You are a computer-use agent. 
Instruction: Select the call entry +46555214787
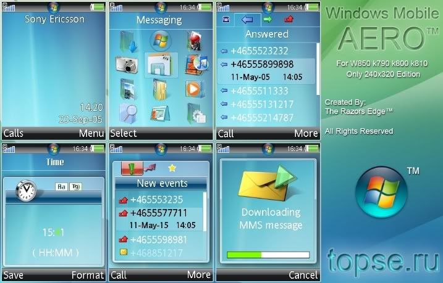[x=266, y=118]
